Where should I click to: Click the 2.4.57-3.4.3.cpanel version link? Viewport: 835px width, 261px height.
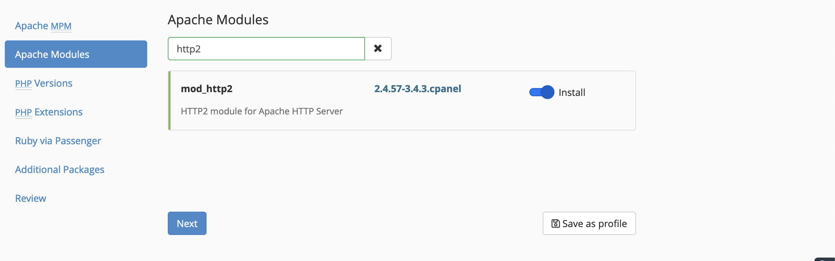[x=417, y=89]
